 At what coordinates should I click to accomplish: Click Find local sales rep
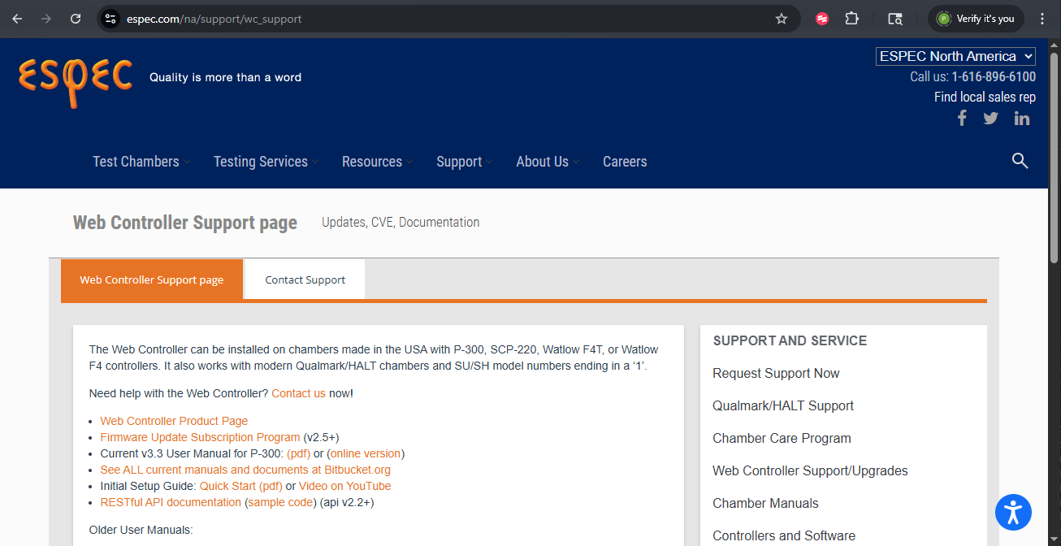pyautogui.click(x=985, y=97)
